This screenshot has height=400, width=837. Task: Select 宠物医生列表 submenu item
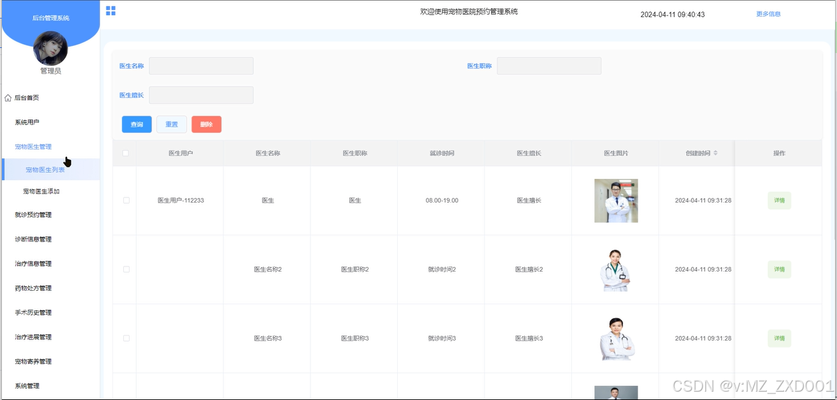click(x=50, y=170)
